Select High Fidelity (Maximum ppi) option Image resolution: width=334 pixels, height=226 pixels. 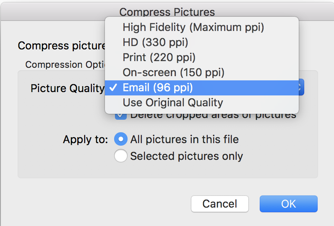click(x=193, y=28)
